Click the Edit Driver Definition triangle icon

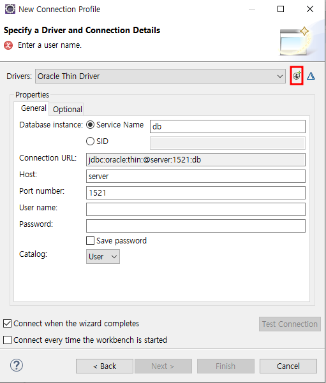point(311,76)
